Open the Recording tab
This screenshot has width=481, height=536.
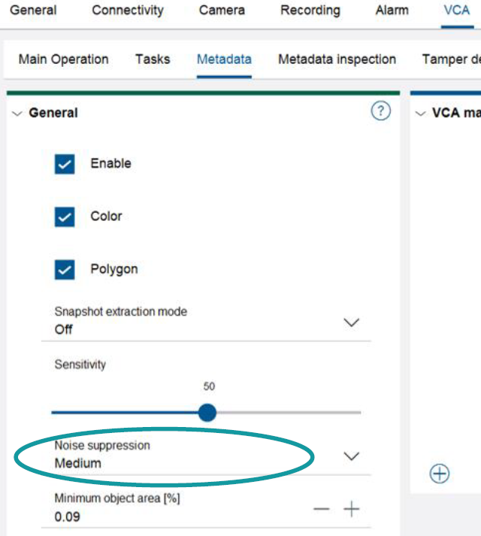pyautogui.click(x=310, y=11)
